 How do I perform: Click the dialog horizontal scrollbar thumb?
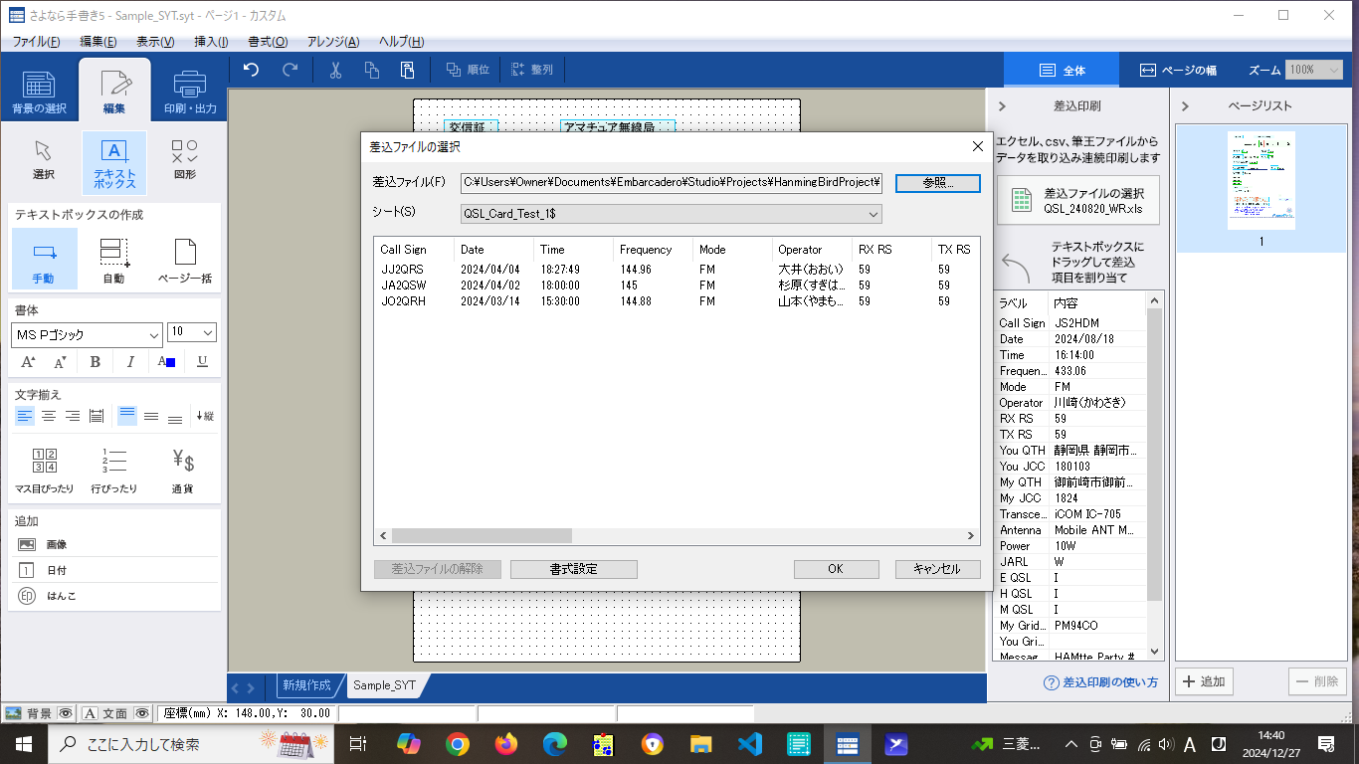tap(482, 536)
